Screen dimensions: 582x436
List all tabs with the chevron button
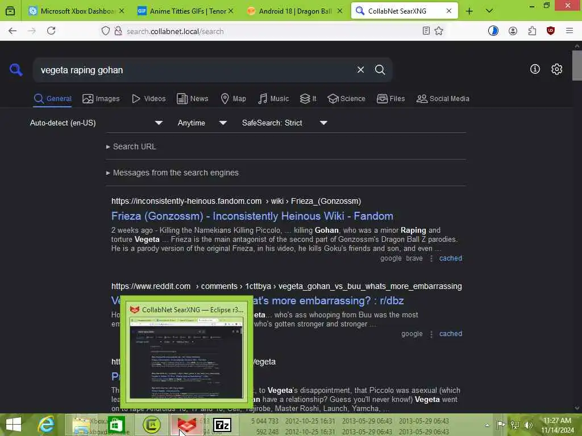pos(489,11)
